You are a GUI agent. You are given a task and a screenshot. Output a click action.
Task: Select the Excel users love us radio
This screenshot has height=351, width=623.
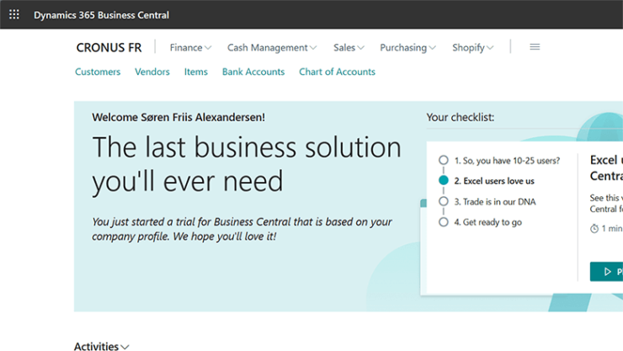(444, 181)
